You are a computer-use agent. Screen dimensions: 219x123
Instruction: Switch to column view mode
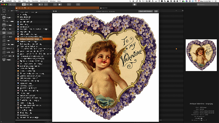(27, 4)
